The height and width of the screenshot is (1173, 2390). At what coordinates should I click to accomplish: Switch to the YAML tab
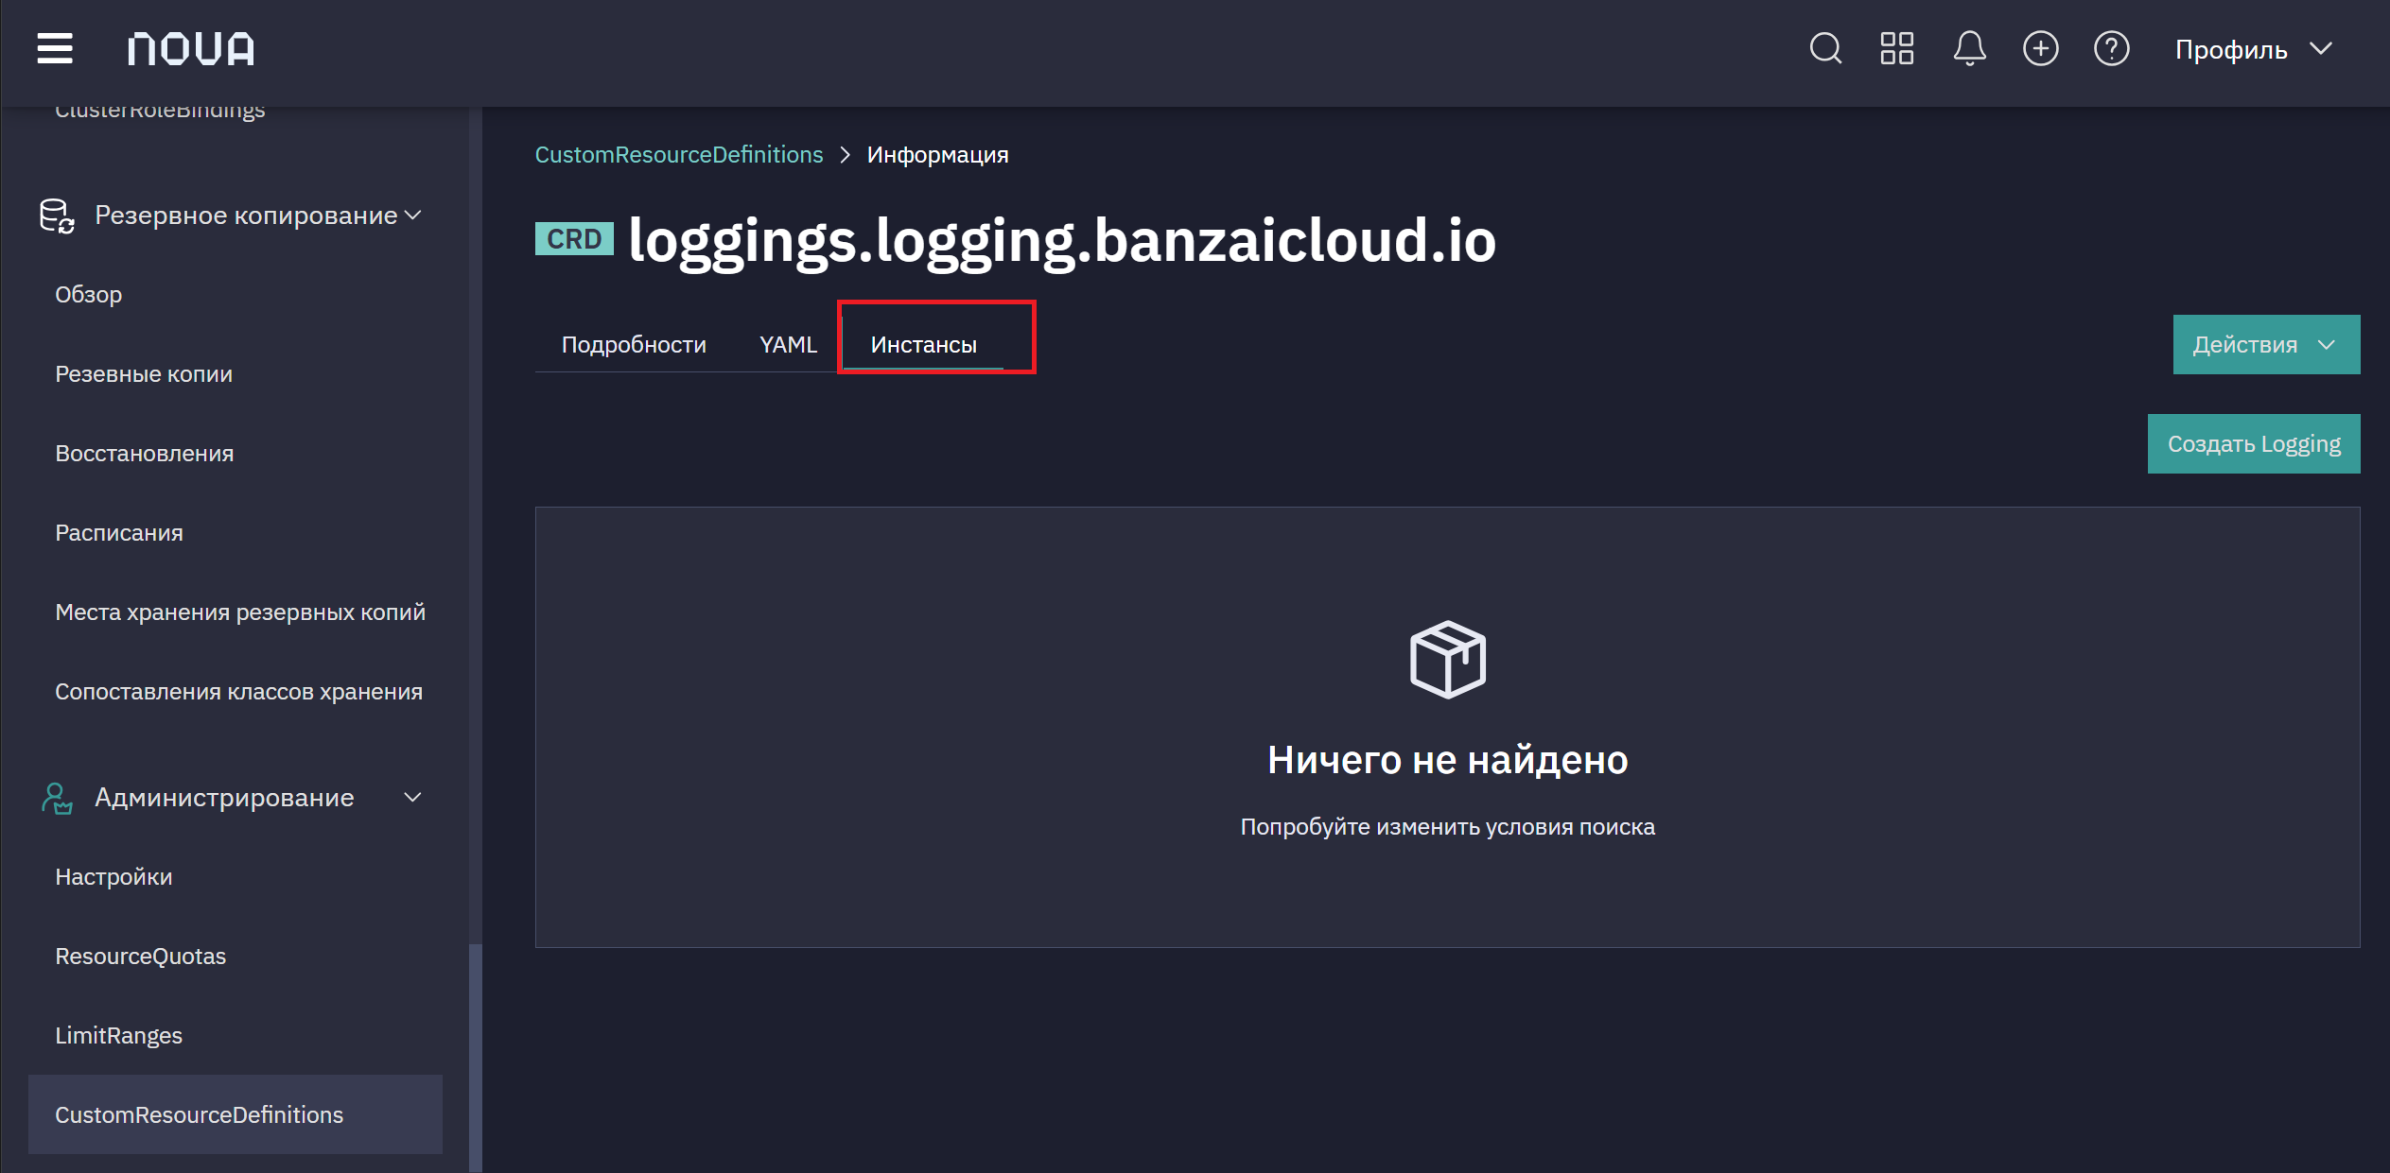click(x=788, y=344)
